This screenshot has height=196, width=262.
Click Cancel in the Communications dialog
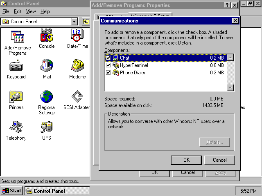click(219, 160)
